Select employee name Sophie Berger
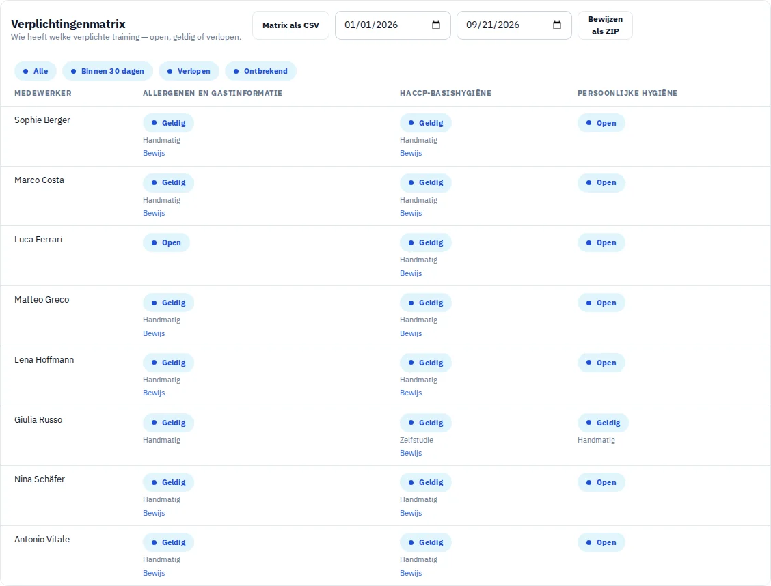The width and height of the screenshot is (771, 586). click(x=42, y=120)
